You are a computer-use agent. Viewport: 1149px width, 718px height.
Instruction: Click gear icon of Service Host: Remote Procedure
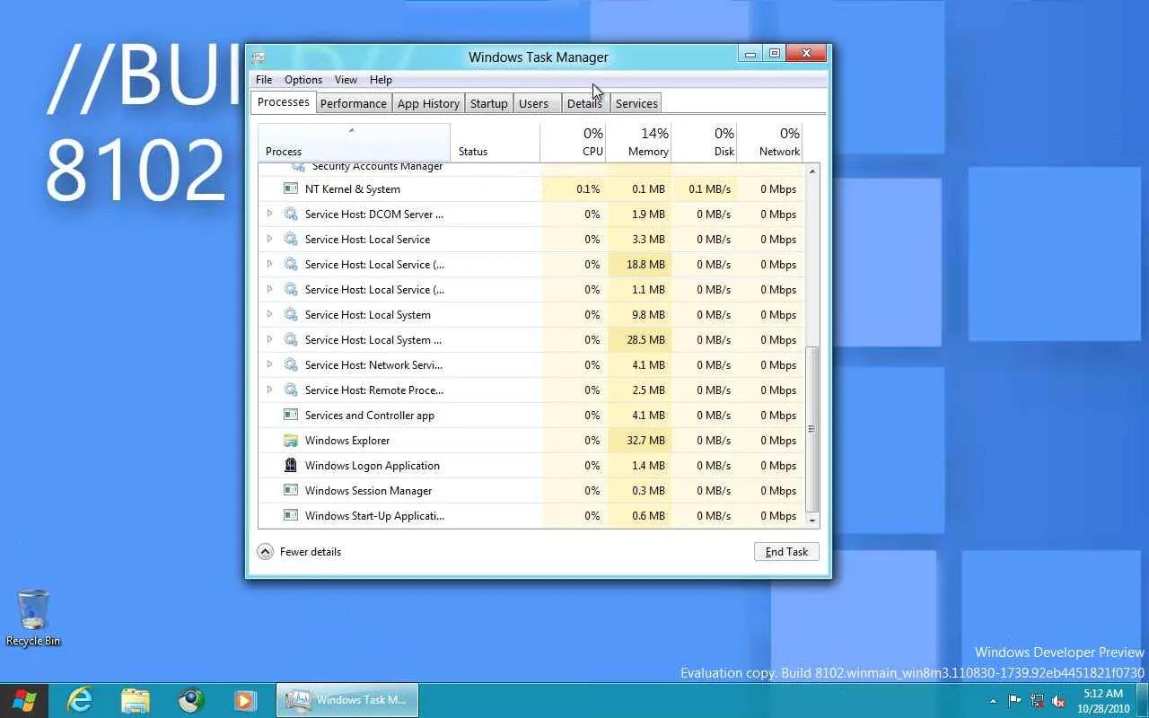290,390
